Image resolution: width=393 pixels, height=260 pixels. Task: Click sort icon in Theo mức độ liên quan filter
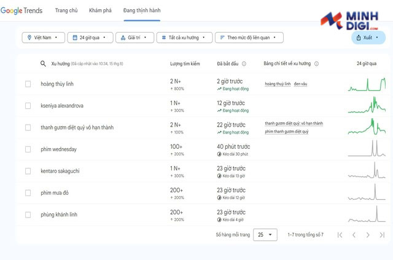[222, 37]
